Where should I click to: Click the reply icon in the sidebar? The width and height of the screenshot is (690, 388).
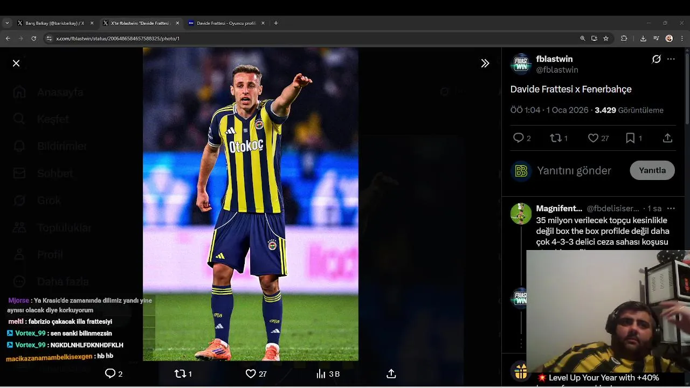pos(519,138)
